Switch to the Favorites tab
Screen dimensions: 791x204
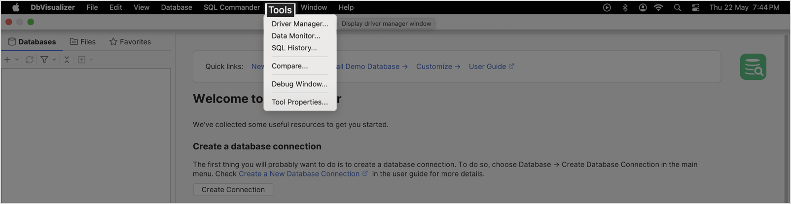[x=130, y=42]
